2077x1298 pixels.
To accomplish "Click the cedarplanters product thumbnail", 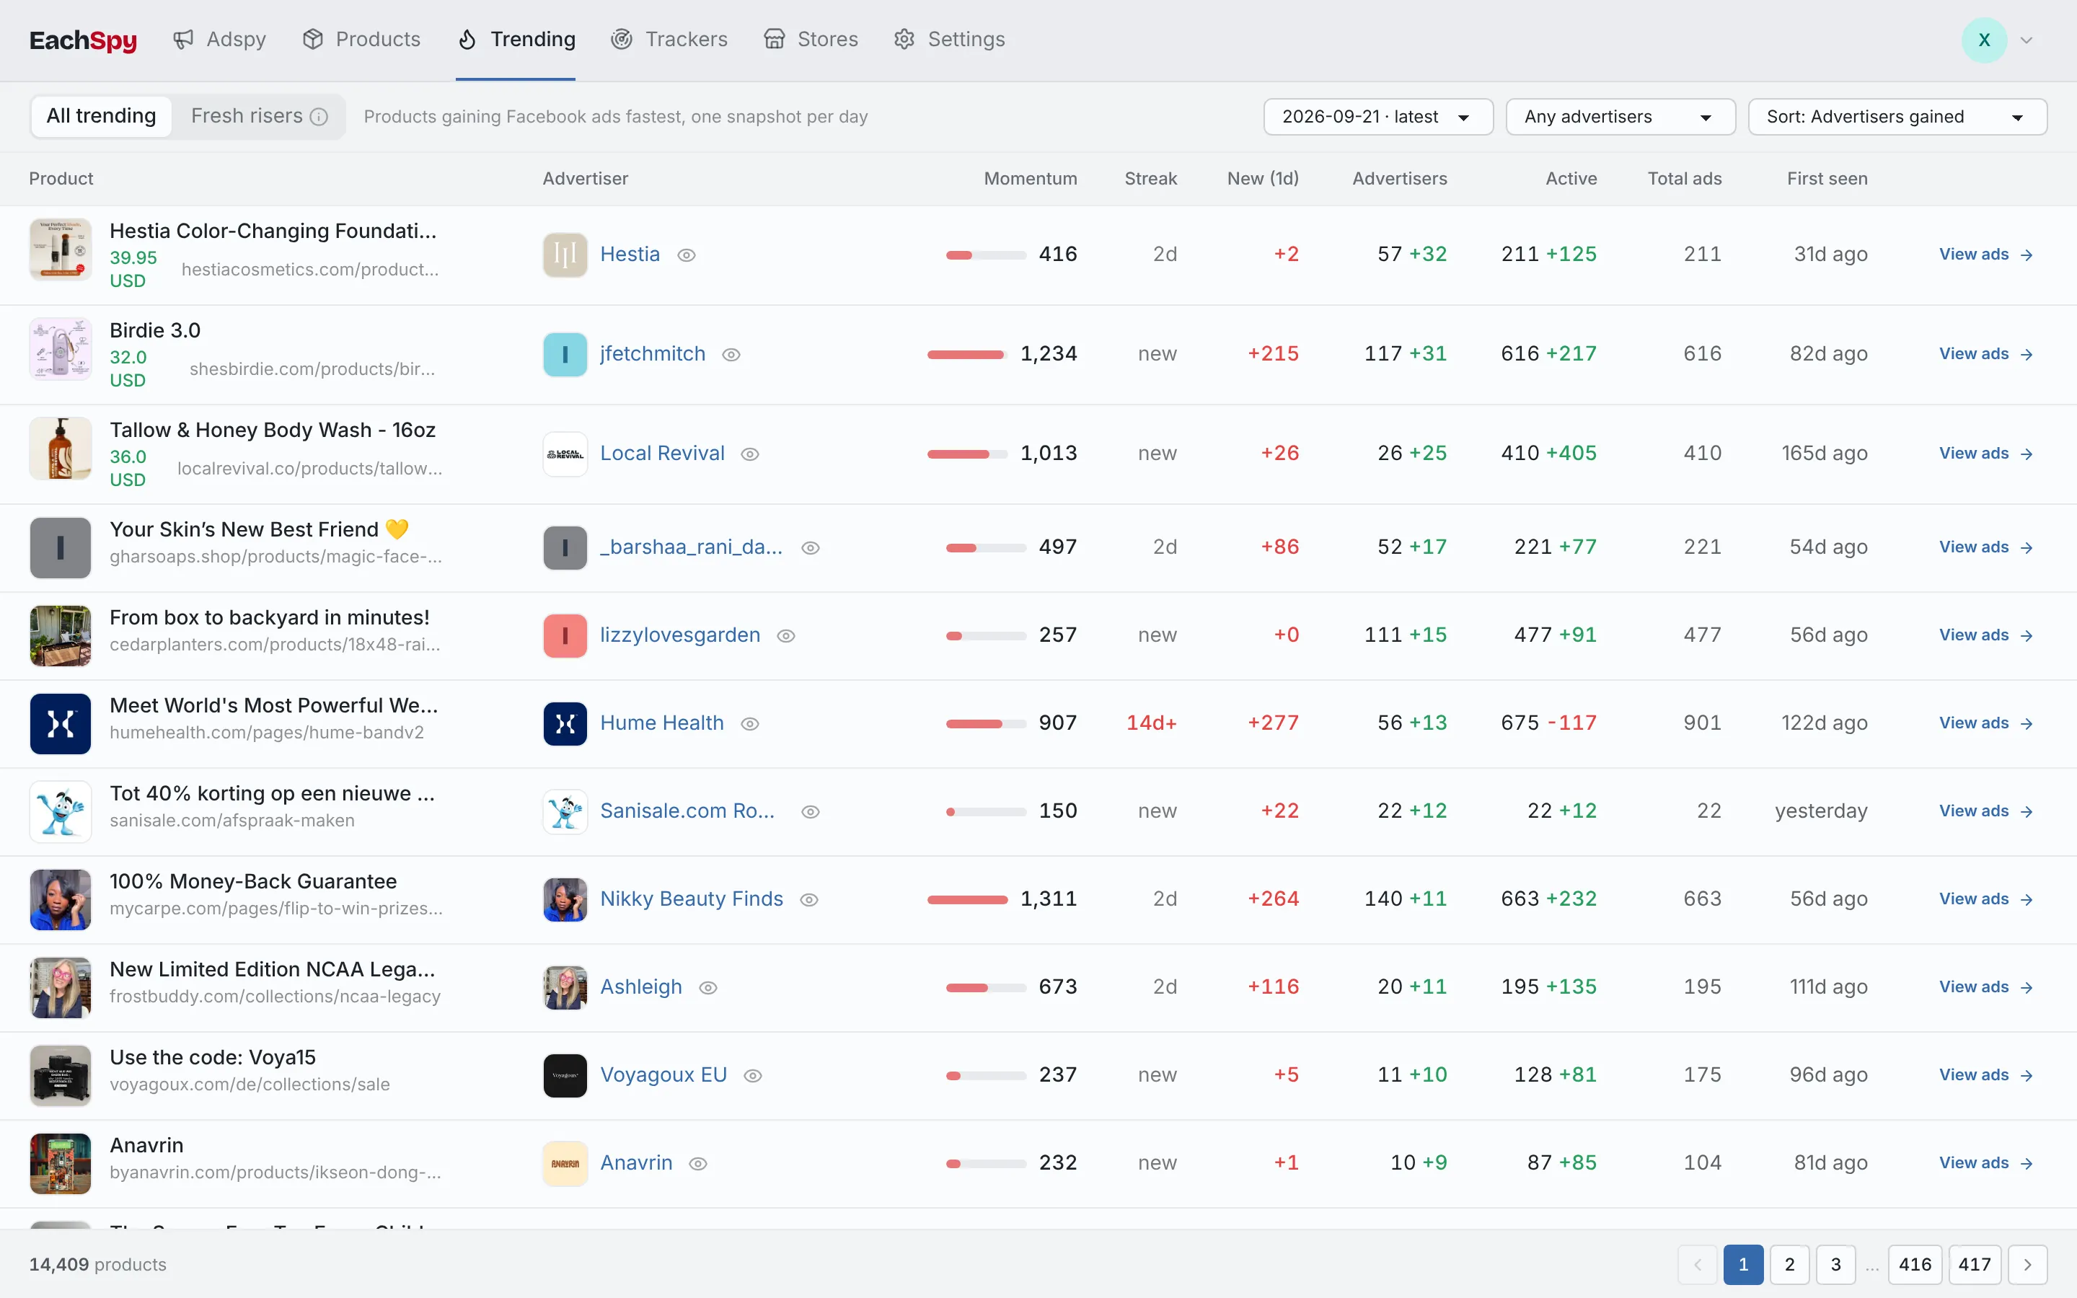I will pos(60,636).
